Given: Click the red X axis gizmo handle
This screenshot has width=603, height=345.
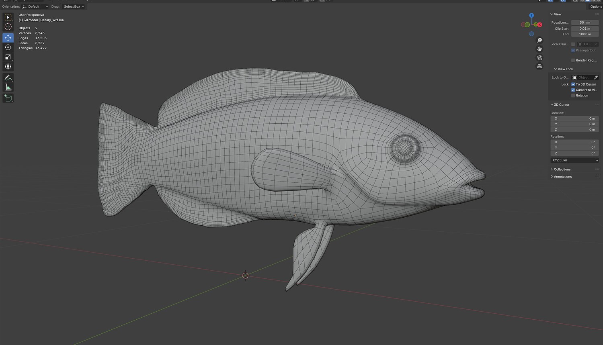Looking at the screenshot, I should (539, 25).
